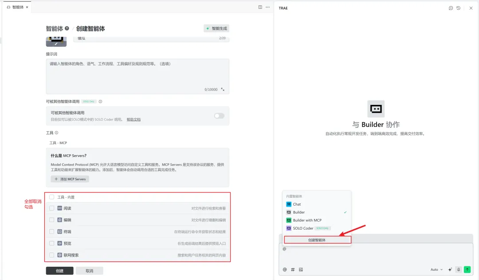The height and width of the screenshot is (280, 479).
Task: Click the image attach icon in chat toolbar
Action: [301, 270]
